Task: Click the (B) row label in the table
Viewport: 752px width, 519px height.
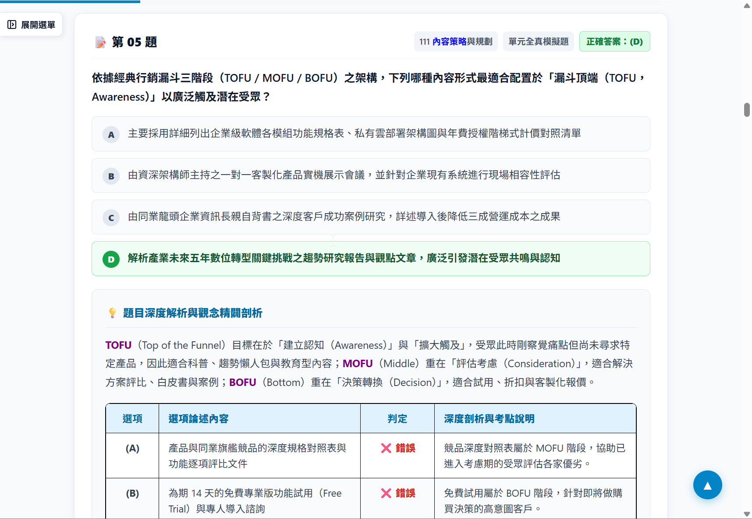Action: [x=132, y=493]
